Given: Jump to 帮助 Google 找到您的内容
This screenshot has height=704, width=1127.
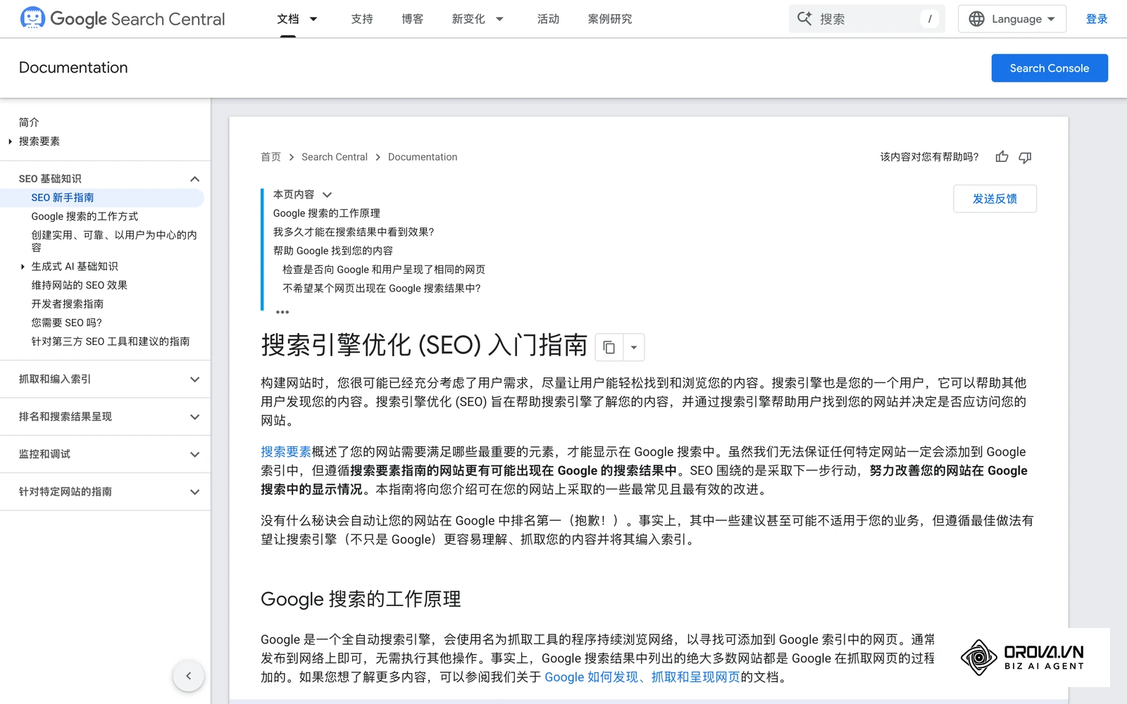Looking at the screenshot, I should click(333, 251).
